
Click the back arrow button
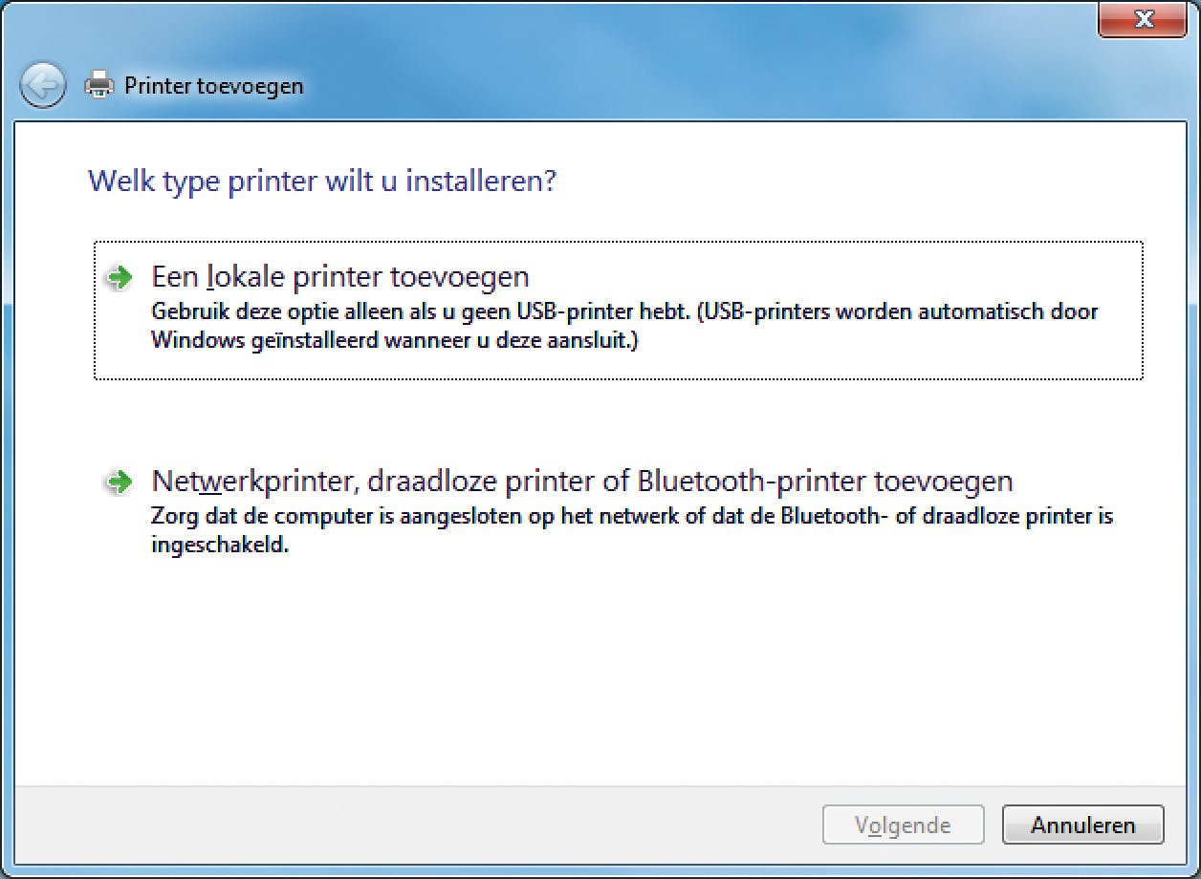[x=42, y=86]
